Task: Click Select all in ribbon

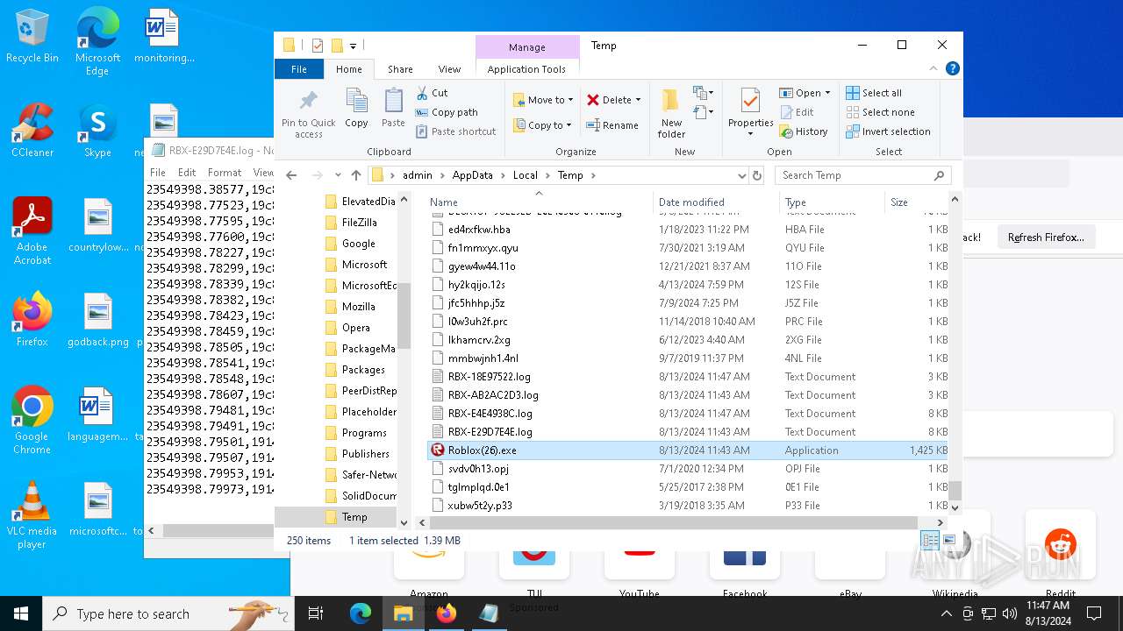Action: (874, 93)
